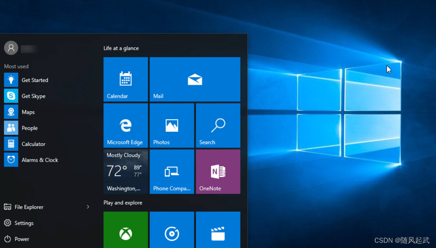Viewport: 436px width, 248px height.
Task: Select the Get Skype label
Action: point(33,96)
